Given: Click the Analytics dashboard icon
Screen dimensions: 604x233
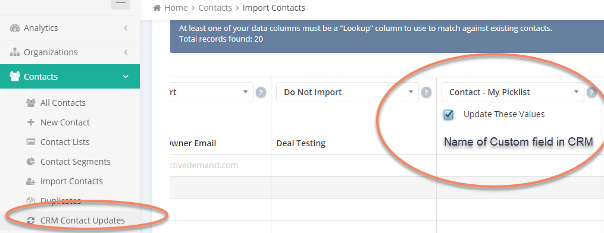Looking at the screenshot, I should point(15,28).
